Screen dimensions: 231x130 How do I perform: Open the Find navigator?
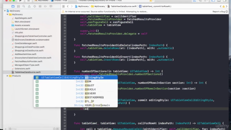(24, 6)
